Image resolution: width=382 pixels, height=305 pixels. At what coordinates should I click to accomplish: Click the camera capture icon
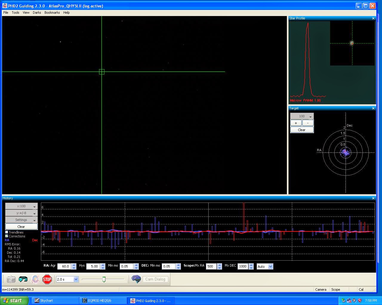coord(11,279)
